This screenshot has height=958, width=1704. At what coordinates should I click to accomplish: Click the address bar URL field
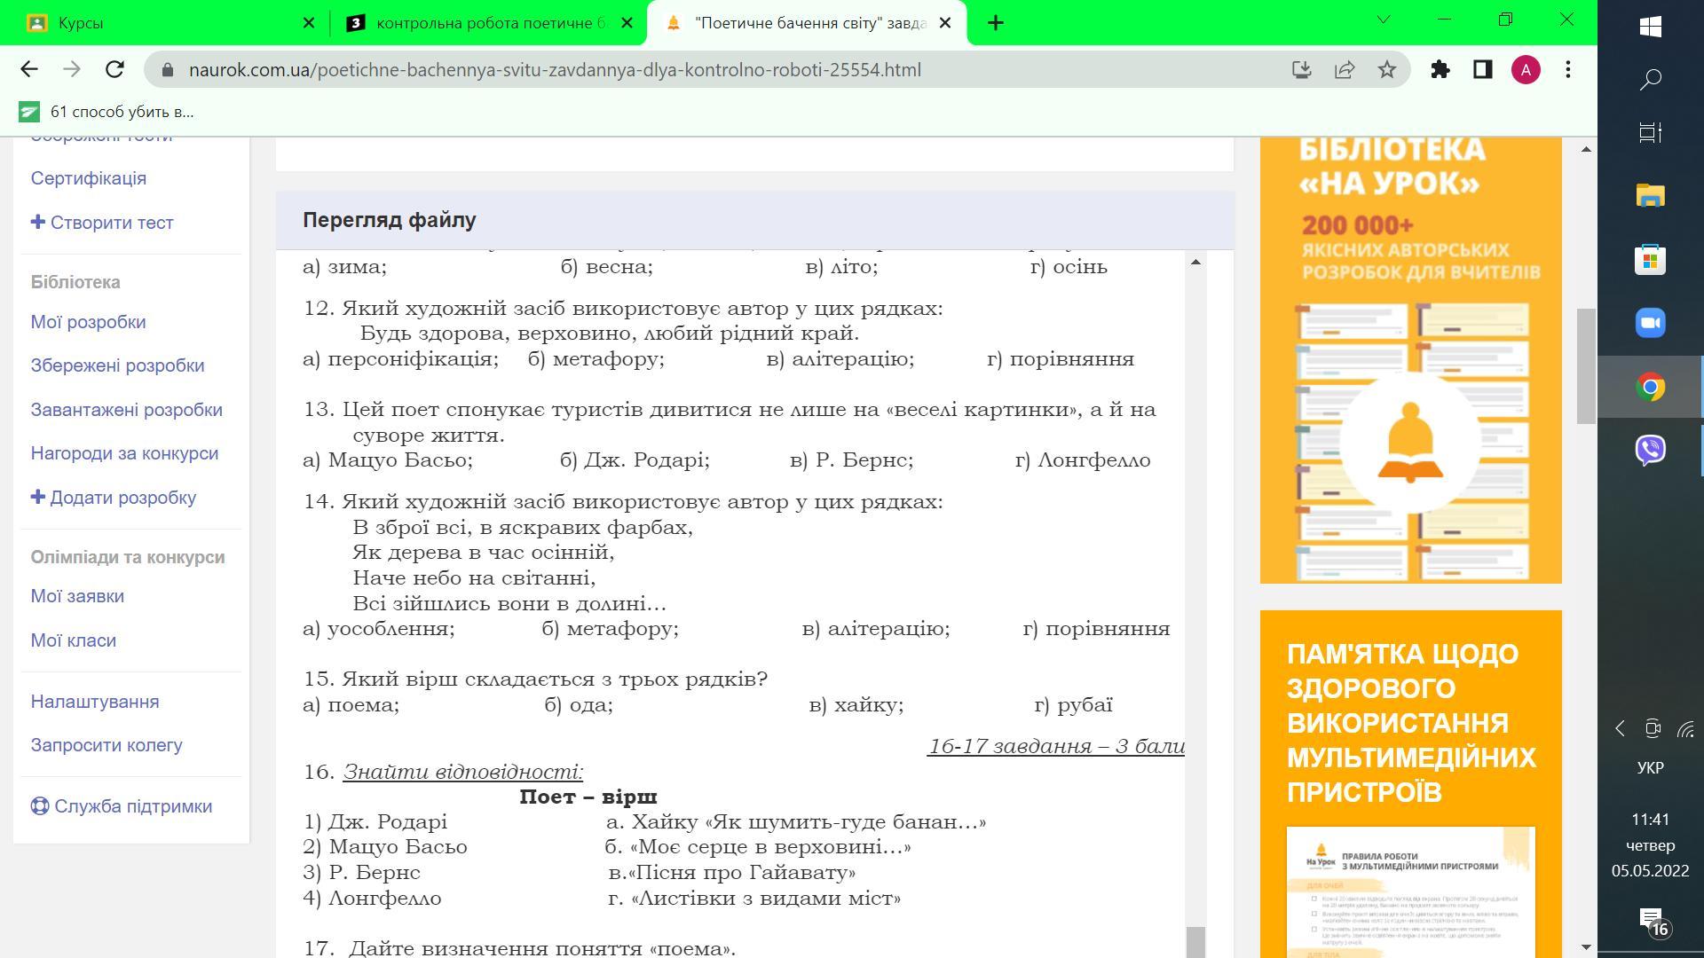621,69
